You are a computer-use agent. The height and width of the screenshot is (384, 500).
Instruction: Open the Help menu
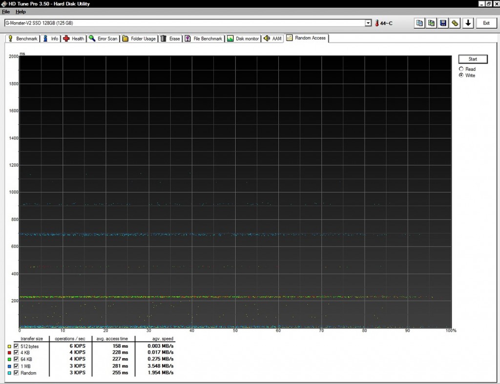21,12
